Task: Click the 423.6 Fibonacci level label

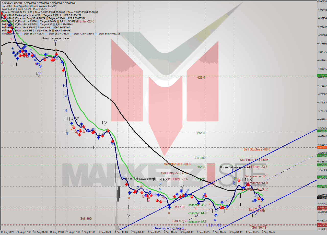Action: point(201,77)
